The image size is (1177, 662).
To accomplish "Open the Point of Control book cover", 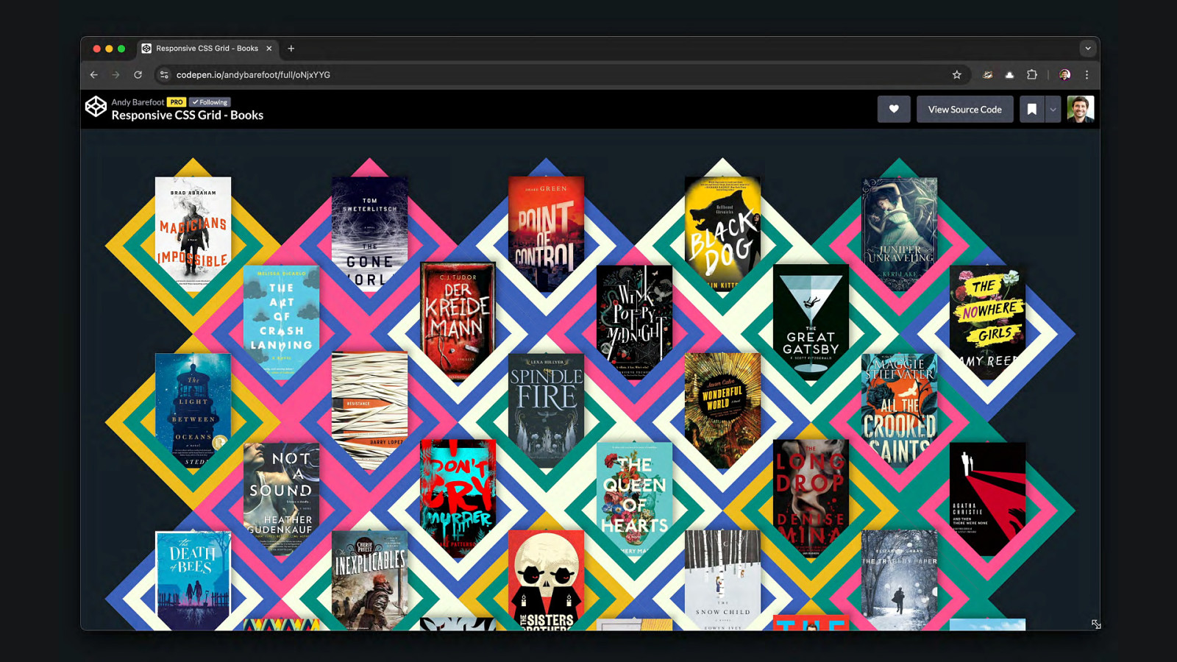I will (546, 234).
